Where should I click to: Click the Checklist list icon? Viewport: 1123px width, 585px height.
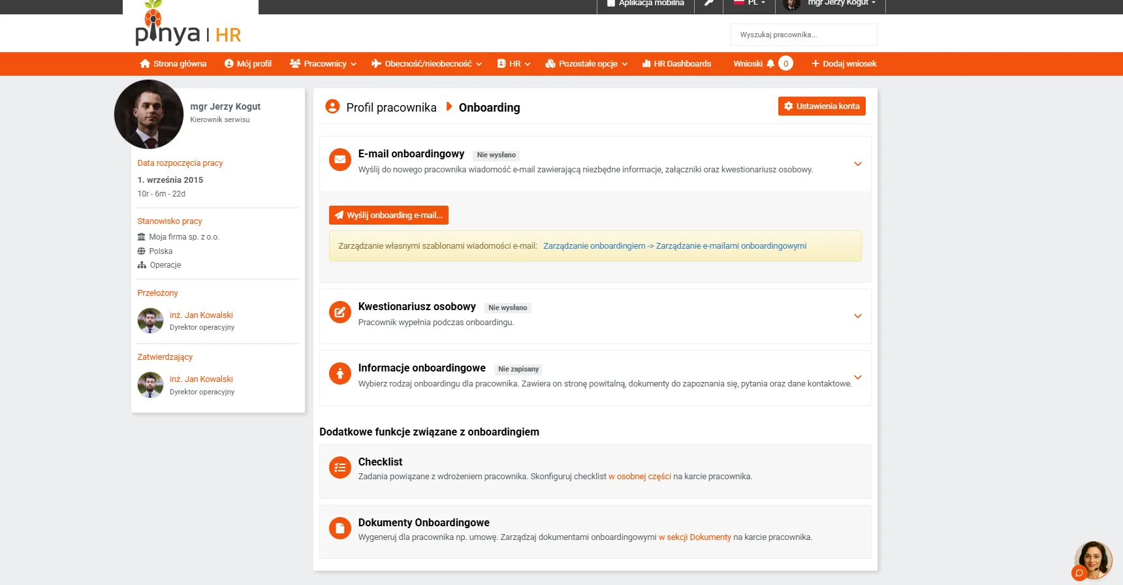[340, 467]
